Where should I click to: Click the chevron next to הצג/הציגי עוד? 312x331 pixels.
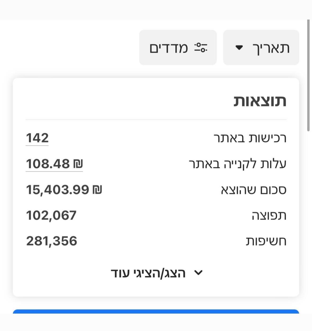(198, 273)
